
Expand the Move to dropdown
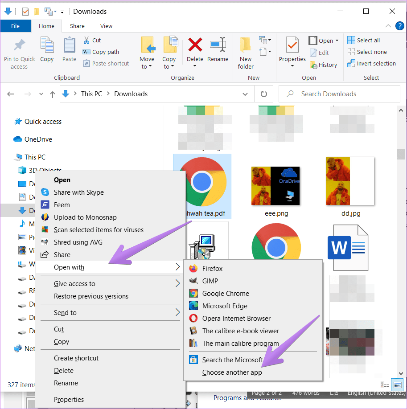tap(147, 66)
